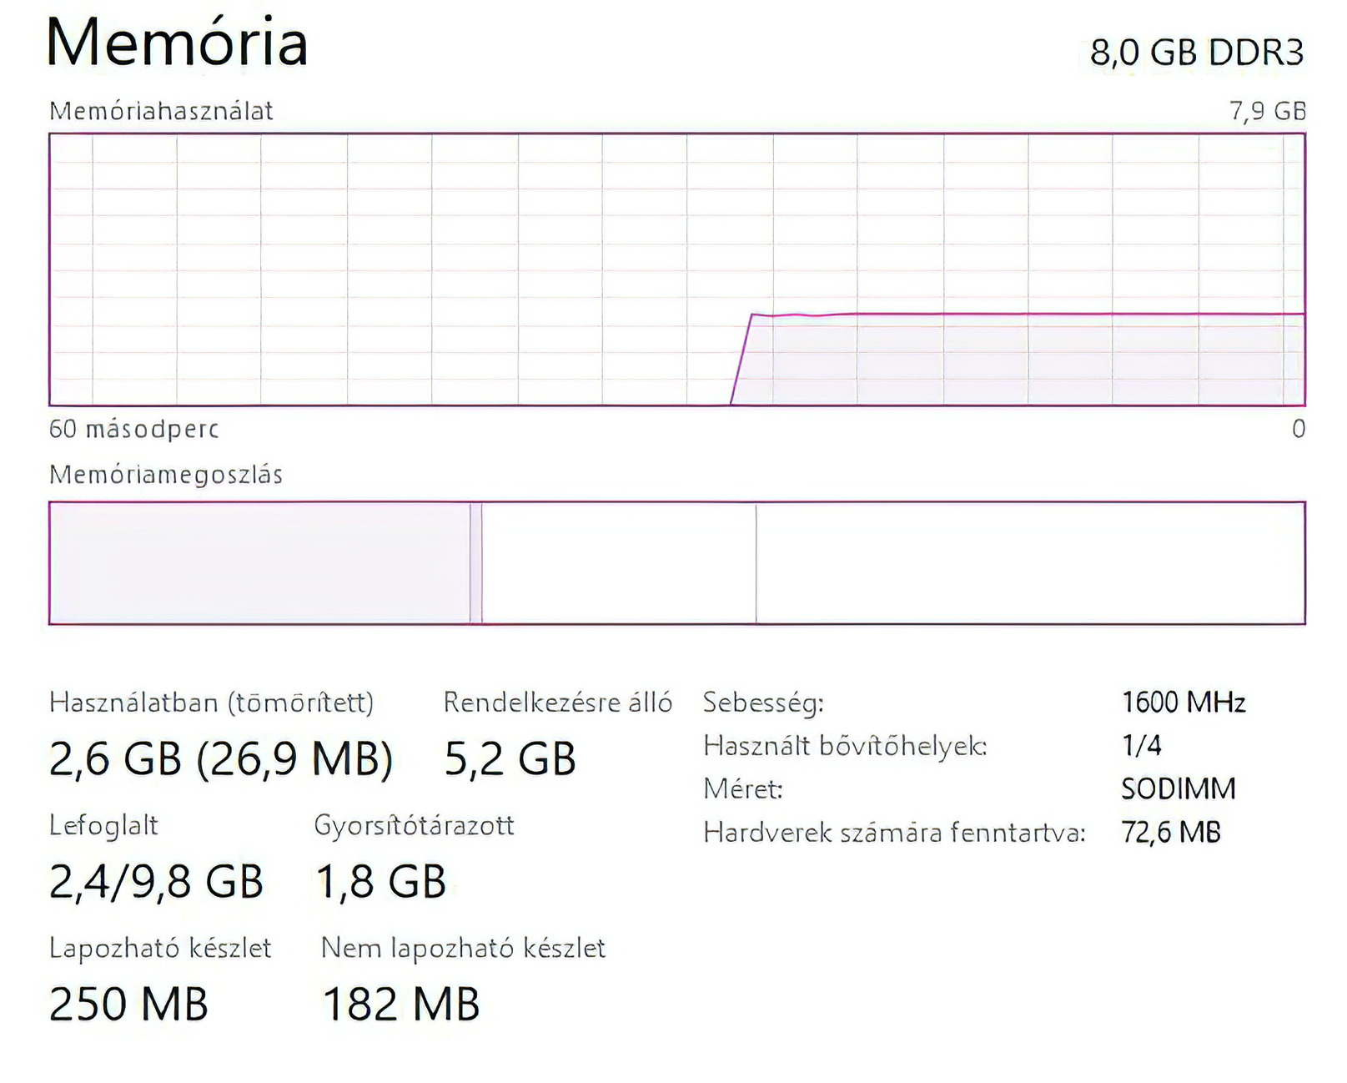1347x1083 pixels.
Task: Click the SODIMM form factor value
Action: point(1178,788)
